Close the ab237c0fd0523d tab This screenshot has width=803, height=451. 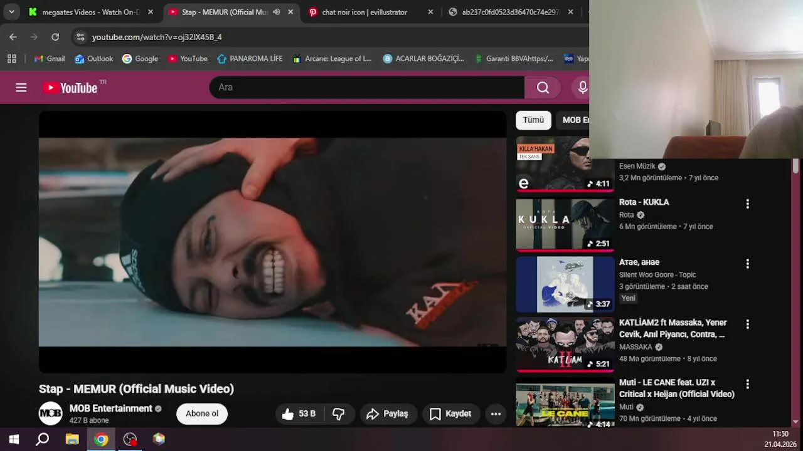click(x=570, y=12)
